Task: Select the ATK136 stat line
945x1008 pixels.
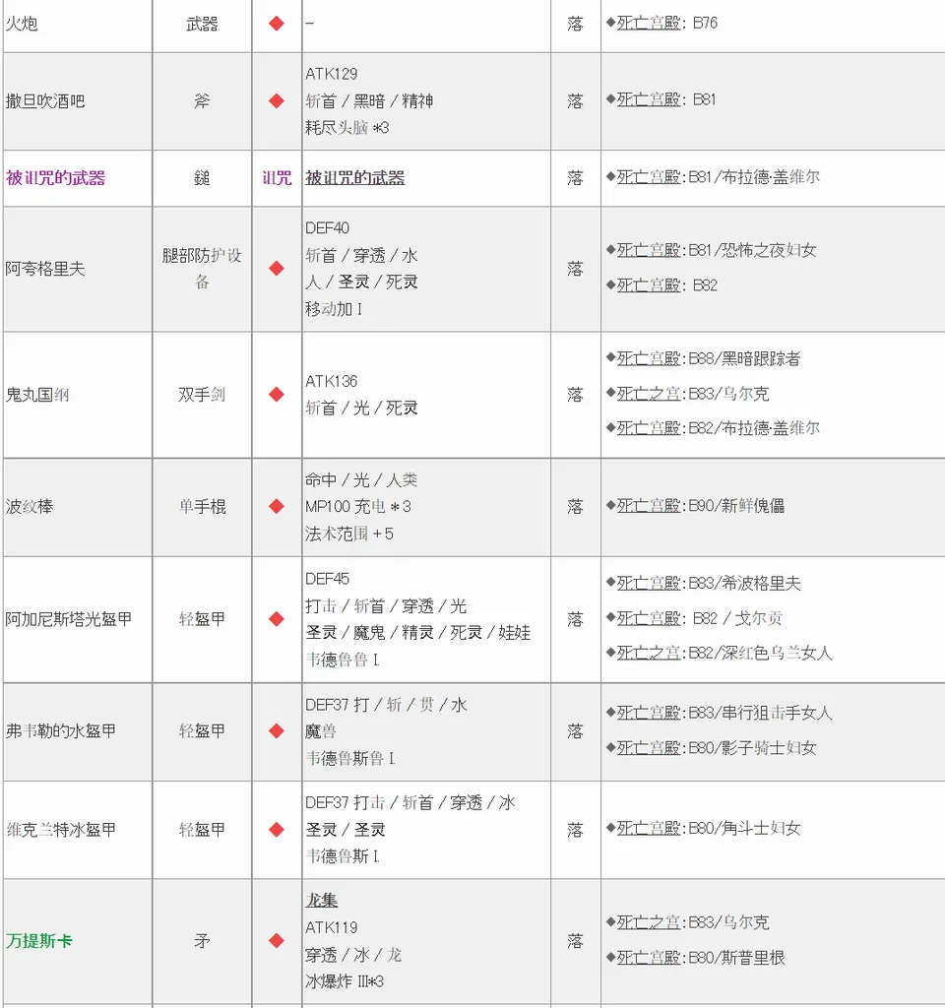Action: pyautogui.click(x=331, y=381)
